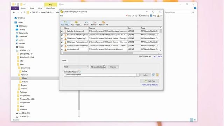Select None files link
The image size is (224, 126).
(x=160, y=56)
